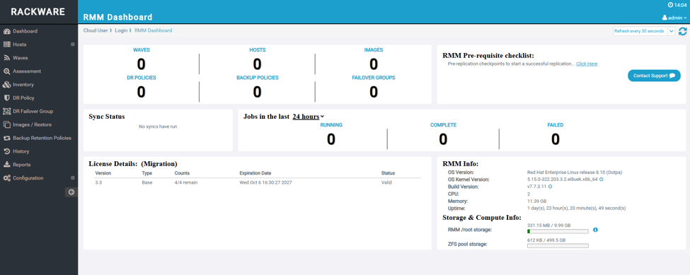This screenshot has width=690, height=275.
Task: Click the Backup Retention Policies icon
Action: 6,138
